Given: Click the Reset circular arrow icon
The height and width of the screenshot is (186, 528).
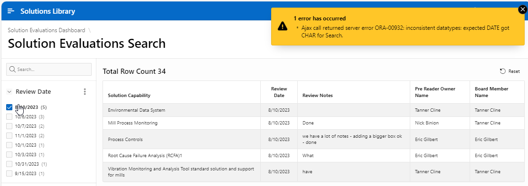Looking at the screenshot, I should [x=502, y=71].
